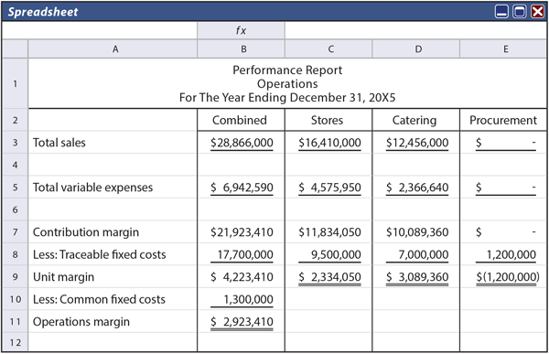Select the 9,500,000 cell
Image resolution: width=549 pixels, height=354 pixels.
328,254
